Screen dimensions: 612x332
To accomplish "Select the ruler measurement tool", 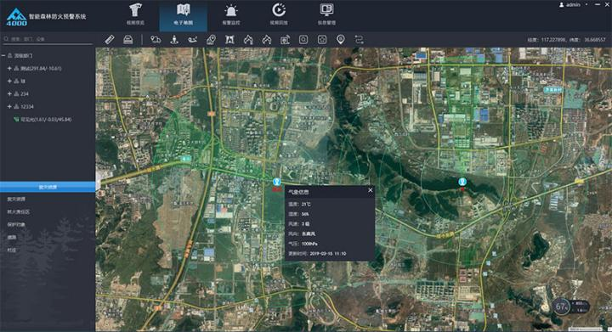I will pyautogui.click(x=110, y=39).
